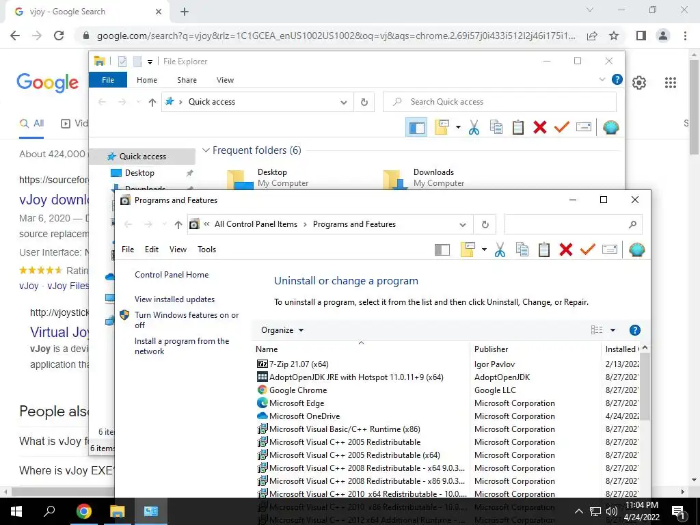Screen dimensions: 700x525
Task: Open dropdown arrow beside folder options in File Explorer
Action: 458,127
